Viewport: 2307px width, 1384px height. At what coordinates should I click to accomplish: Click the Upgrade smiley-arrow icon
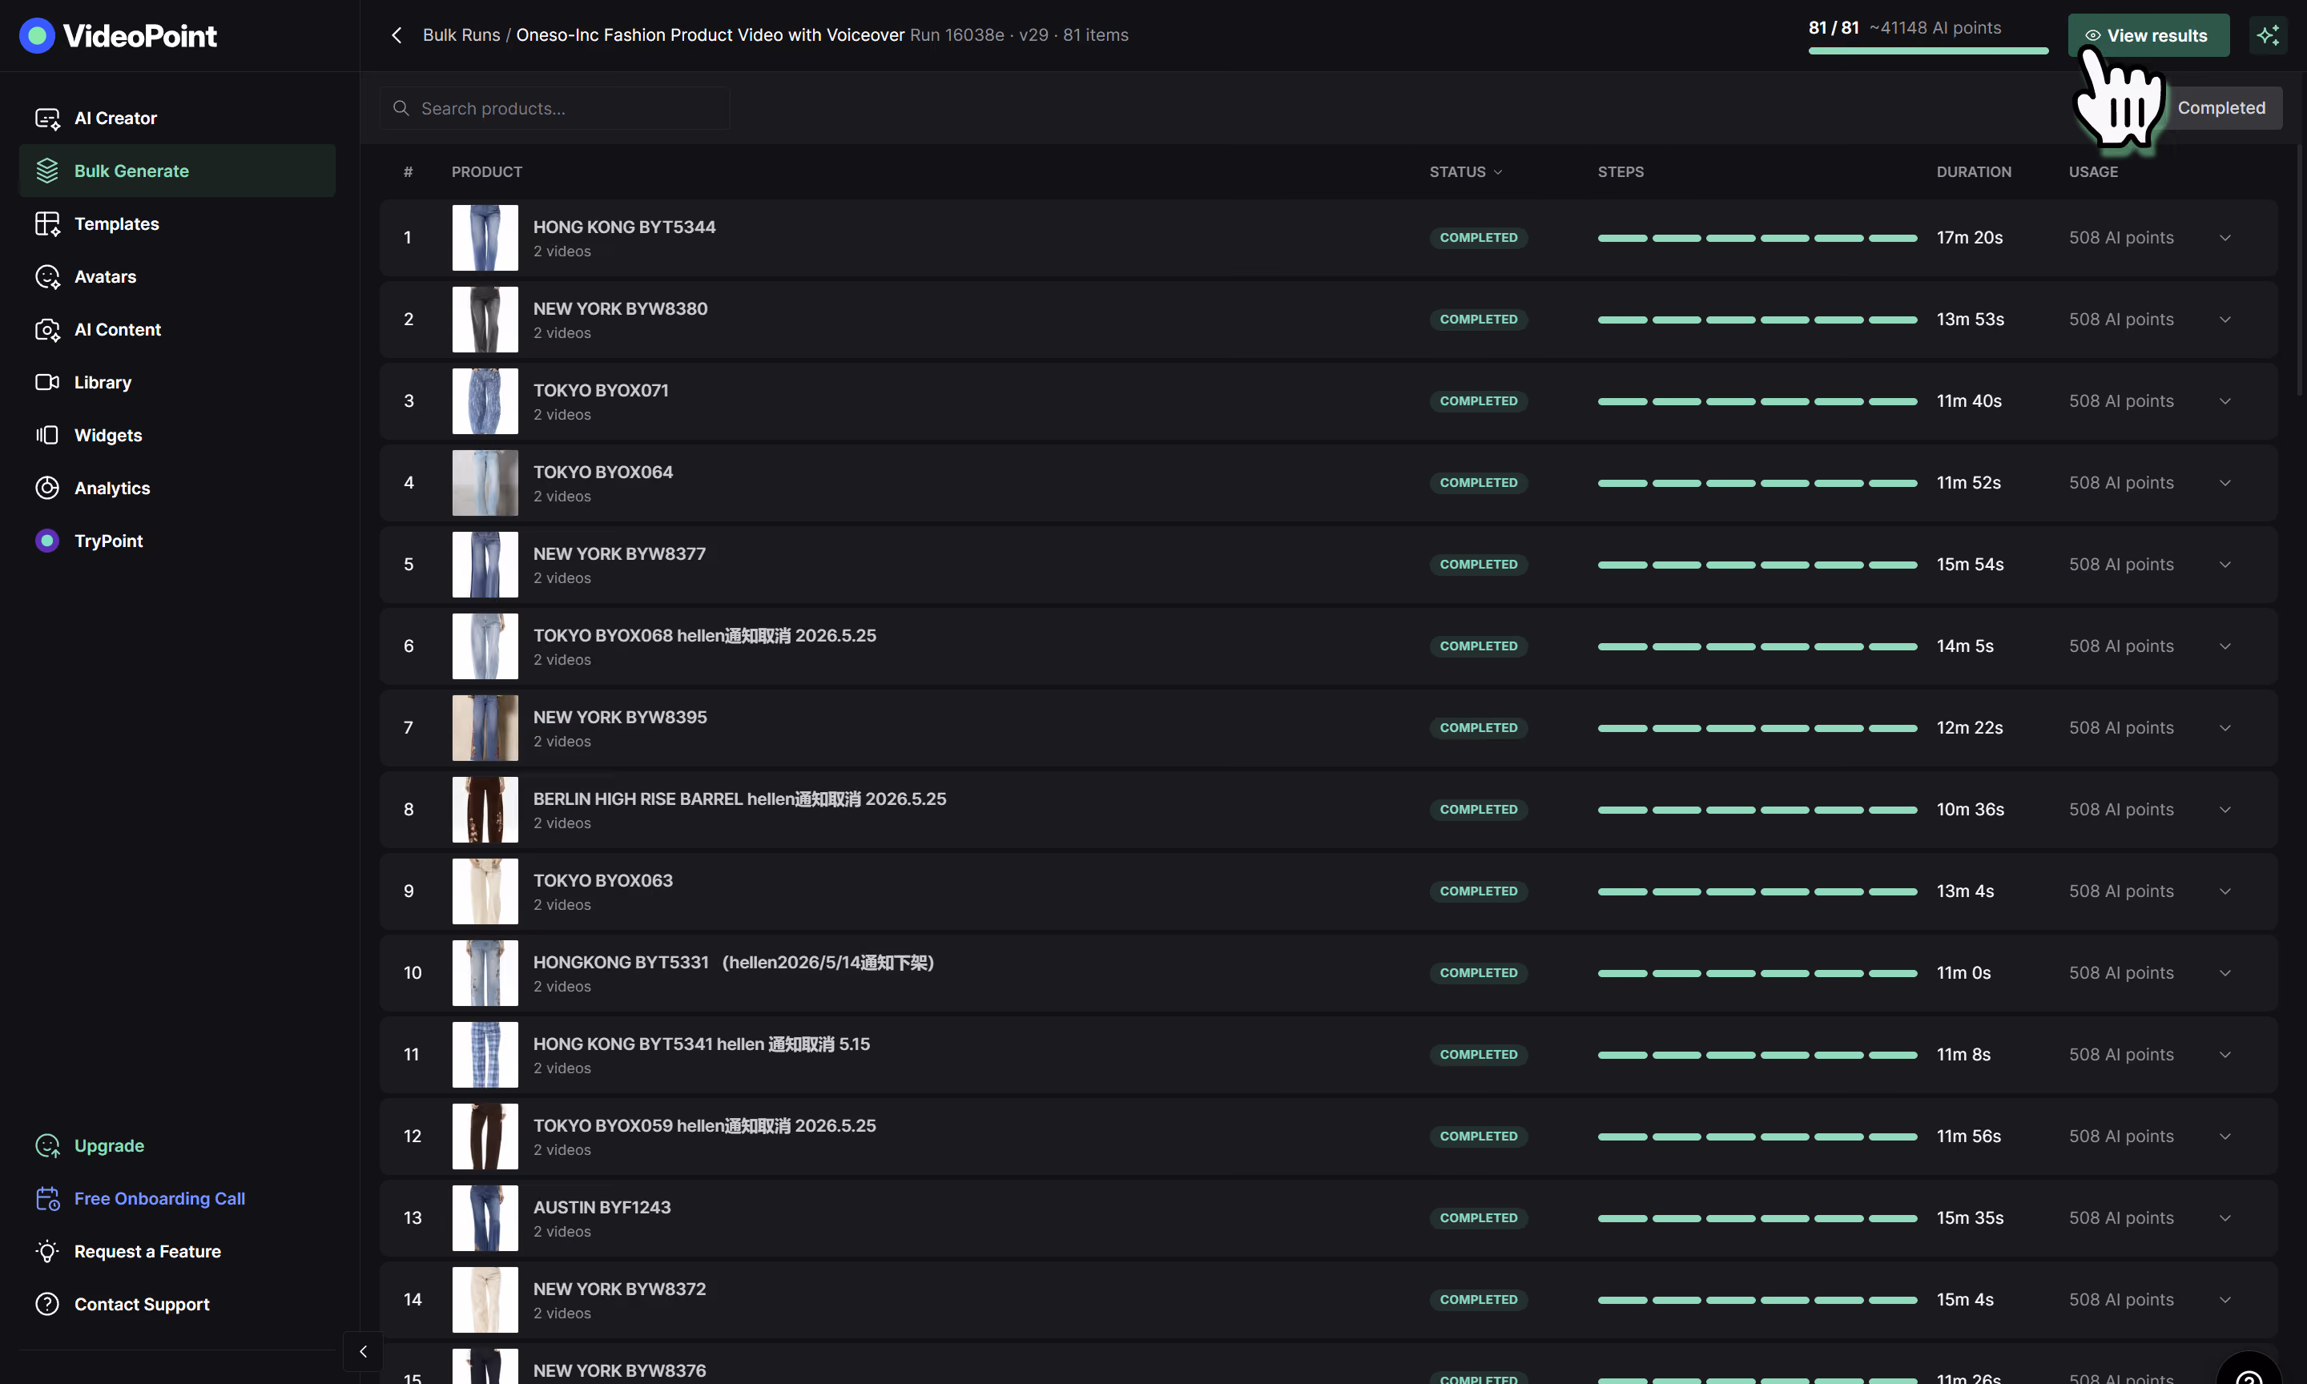click(46, 1145)
